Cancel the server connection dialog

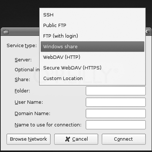(76, 139)
